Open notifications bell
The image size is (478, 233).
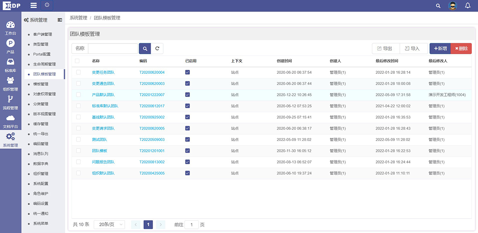(468, 5)
